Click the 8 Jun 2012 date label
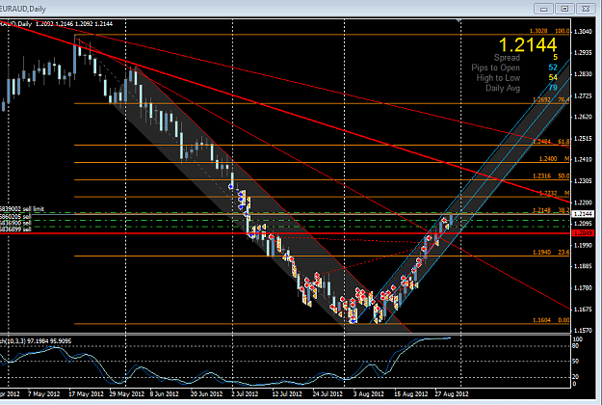Viewport: 602px width, 405px height. (x=165, y=394)
